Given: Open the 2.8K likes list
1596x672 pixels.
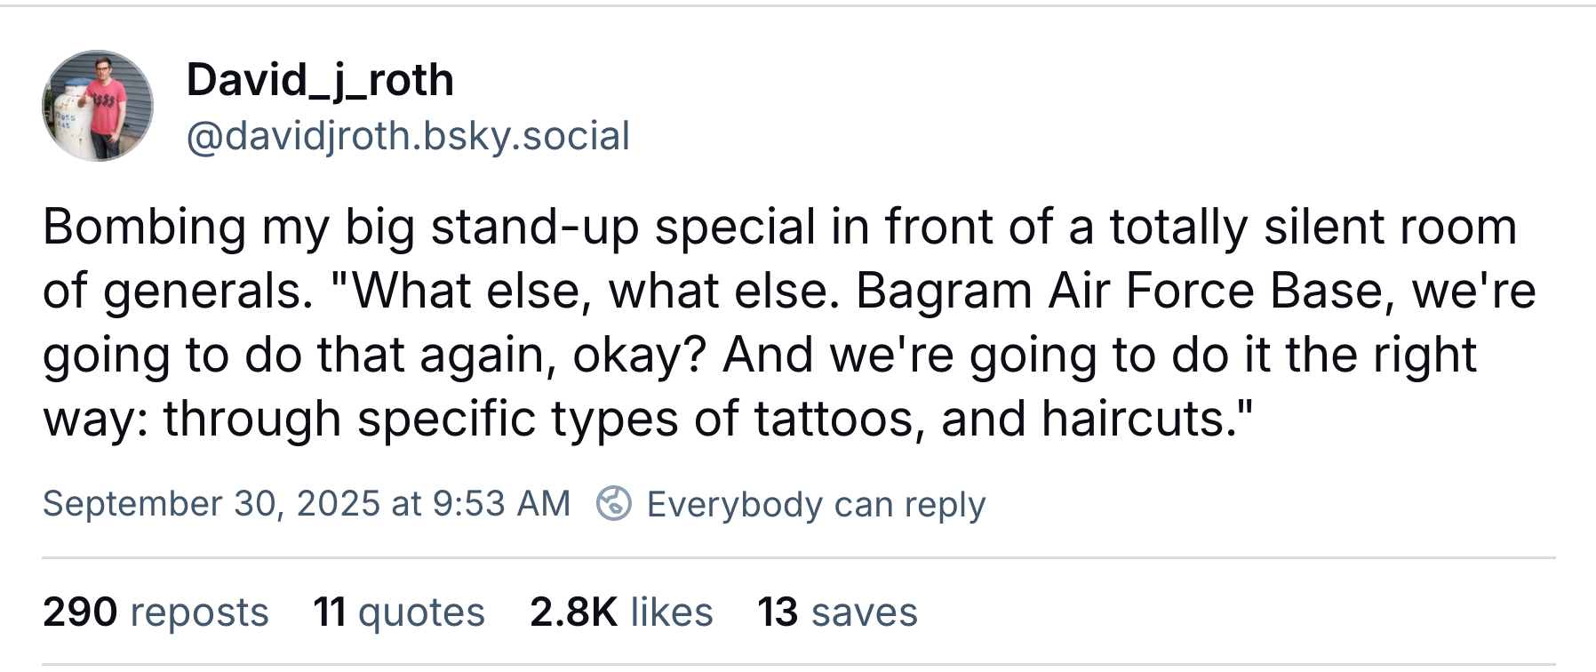Looking at the screenshot, I should tap(621, 612).
